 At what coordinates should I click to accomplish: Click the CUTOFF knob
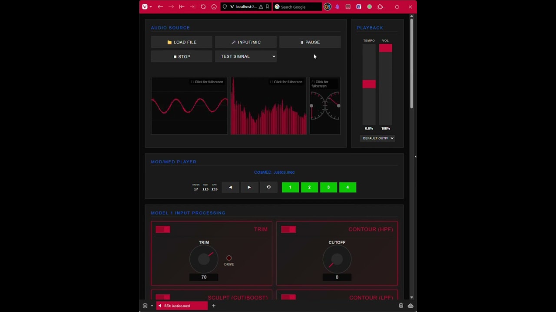[337, 260]
